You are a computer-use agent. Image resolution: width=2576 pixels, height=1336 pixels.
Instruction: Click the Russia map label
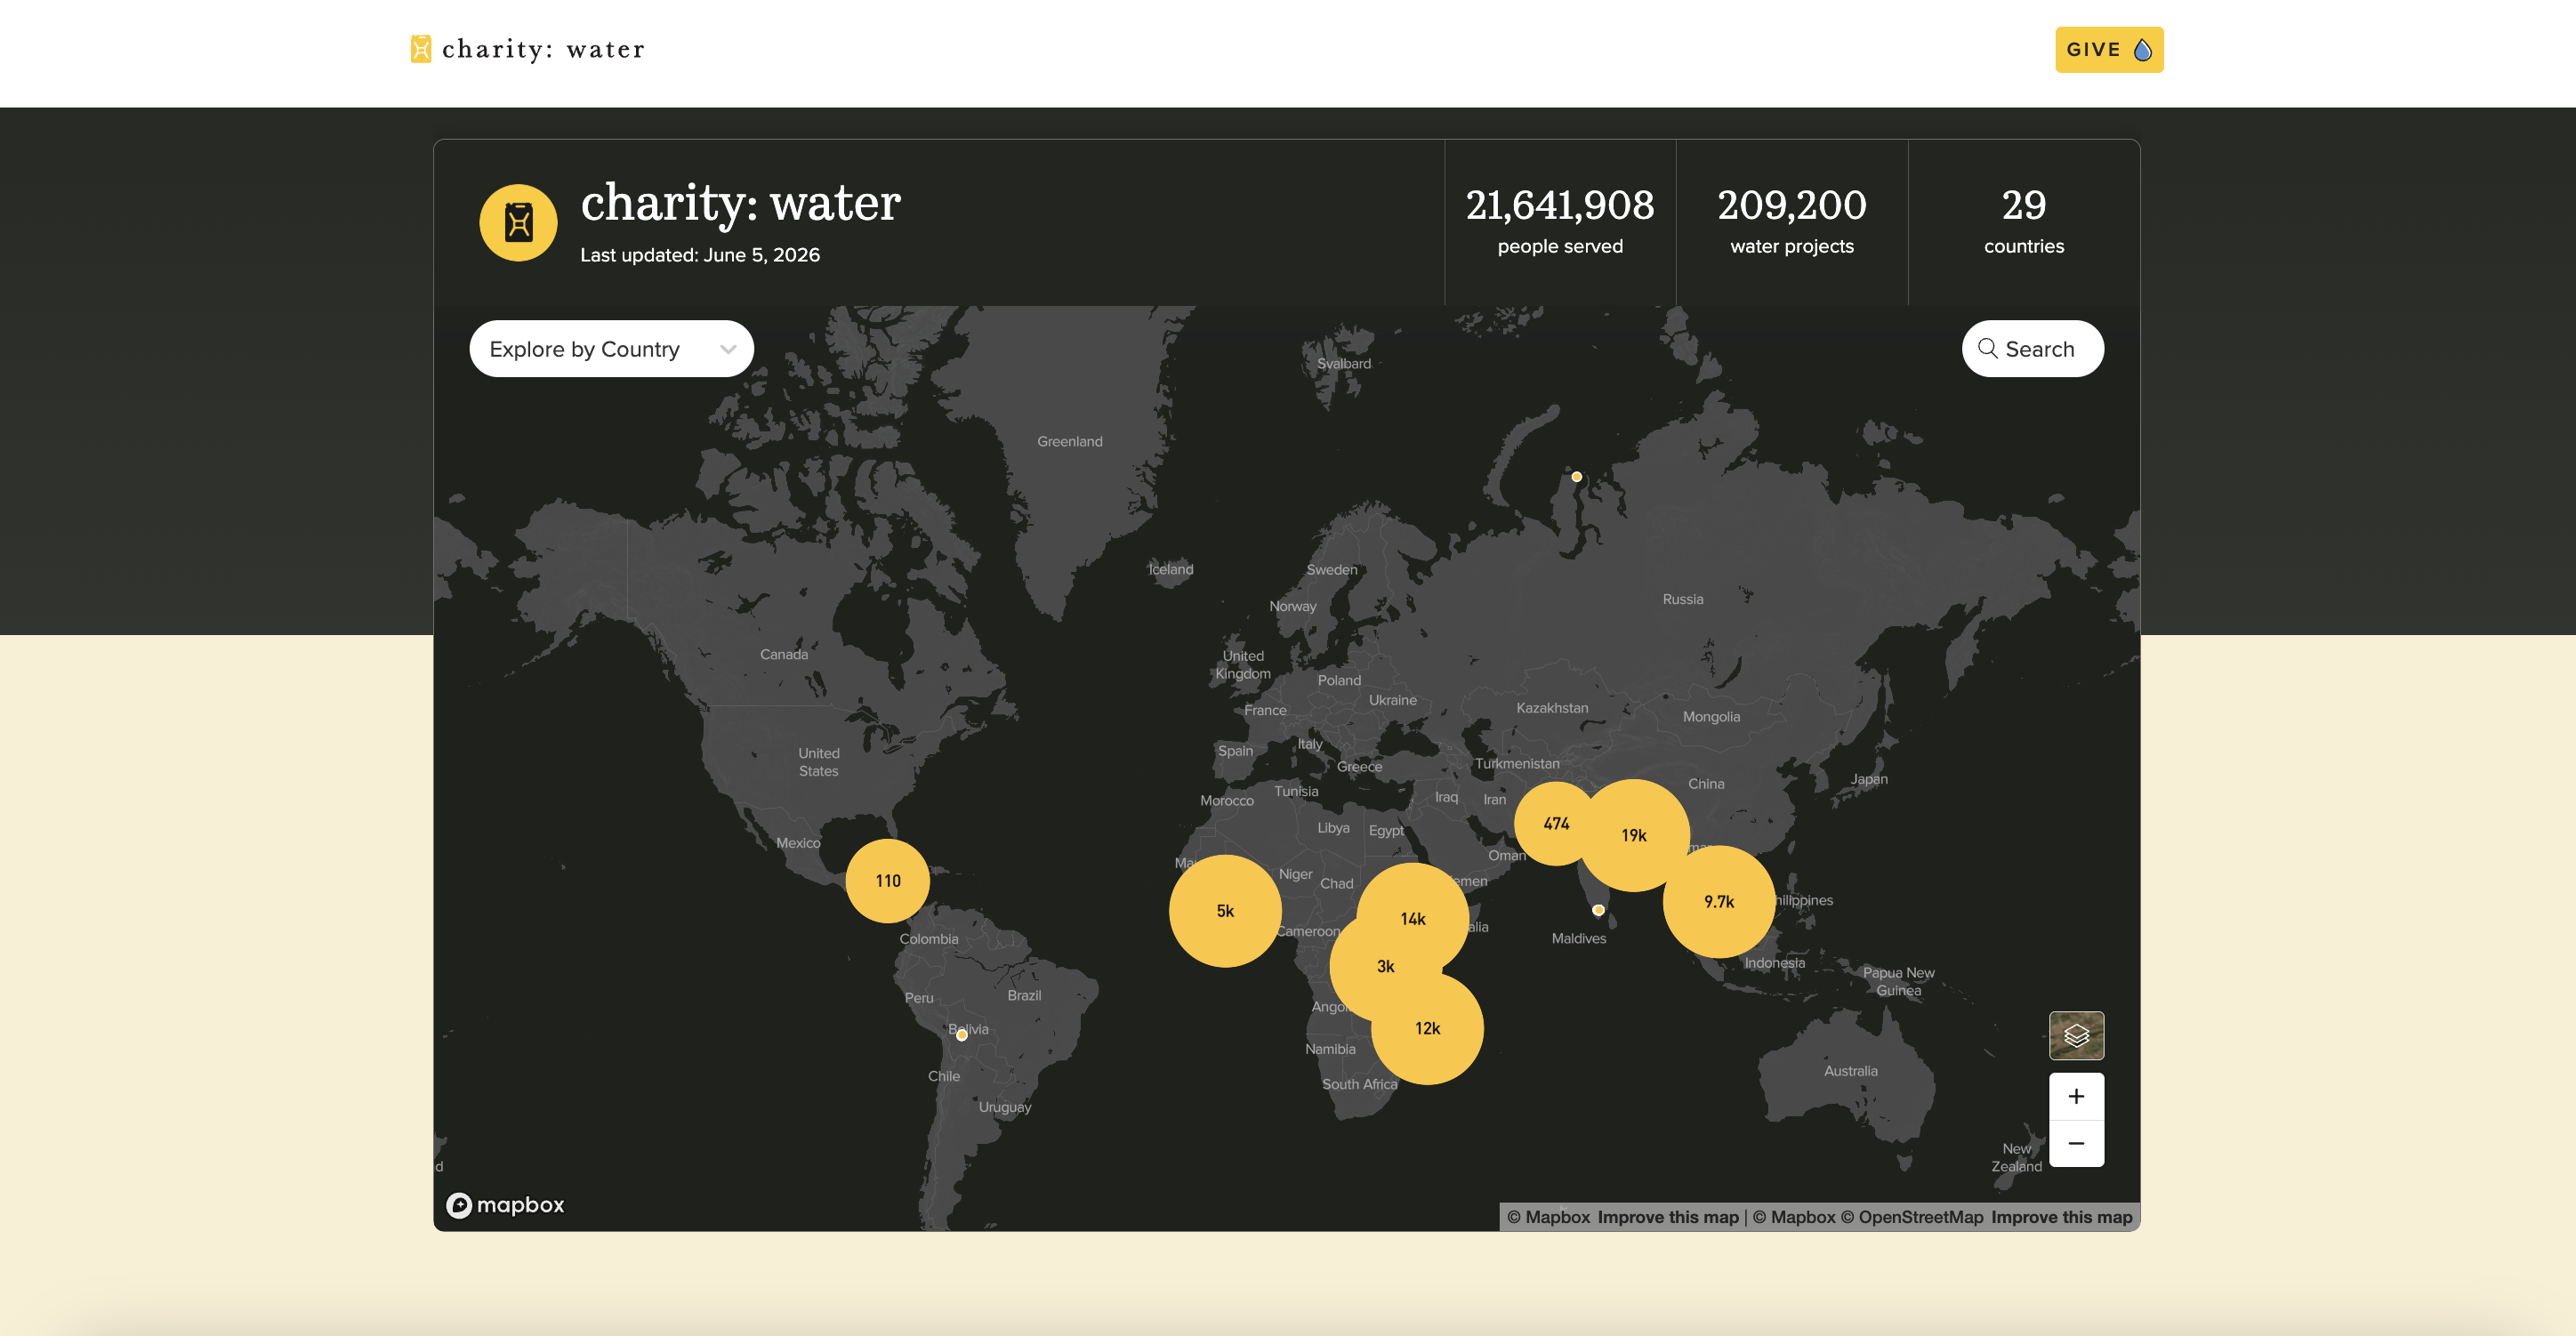click(x=1682, y=599)
